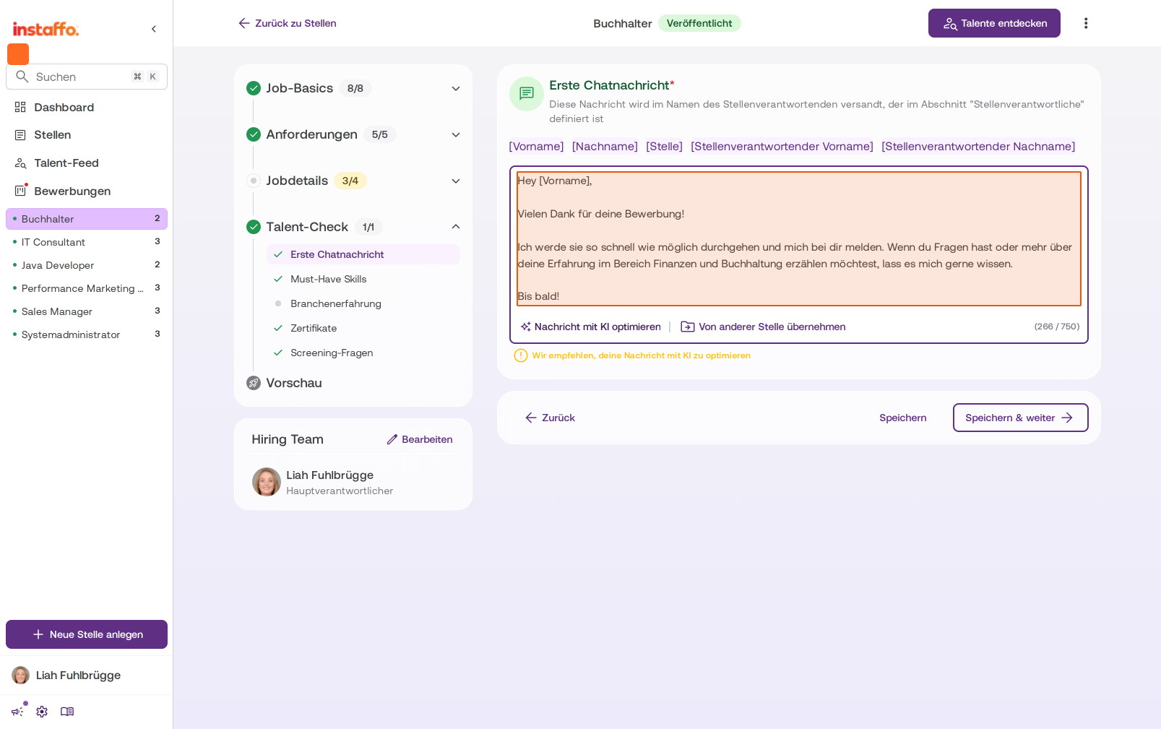This screenshot has height=729, width=1161.
Task: Click the Vorschau rocket icon
Action: [x=254, y=383]
